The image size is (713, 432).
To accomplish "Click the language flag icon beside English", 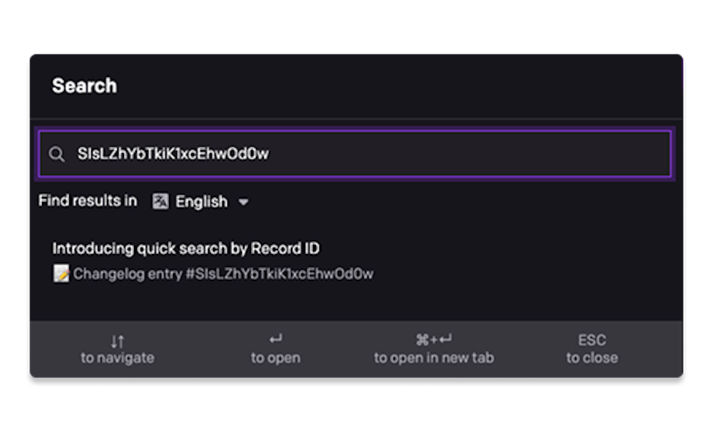I will tap(160, 201).
